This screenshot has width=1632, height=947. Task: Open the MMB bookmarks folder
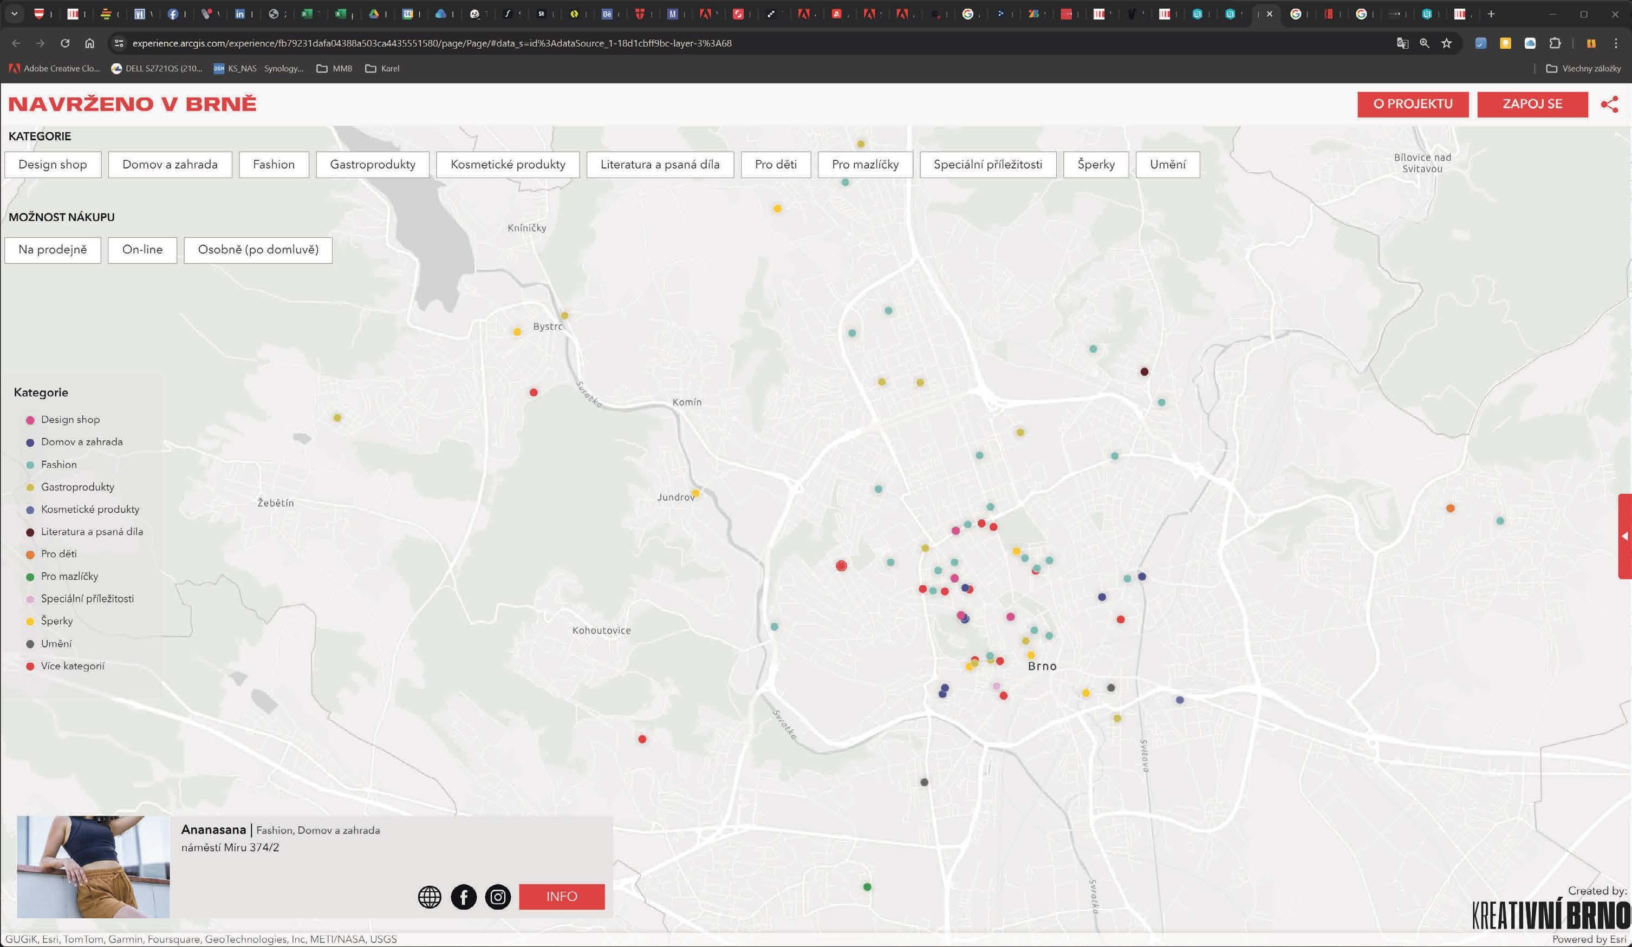pyautogui.click(x=334, y=69)
